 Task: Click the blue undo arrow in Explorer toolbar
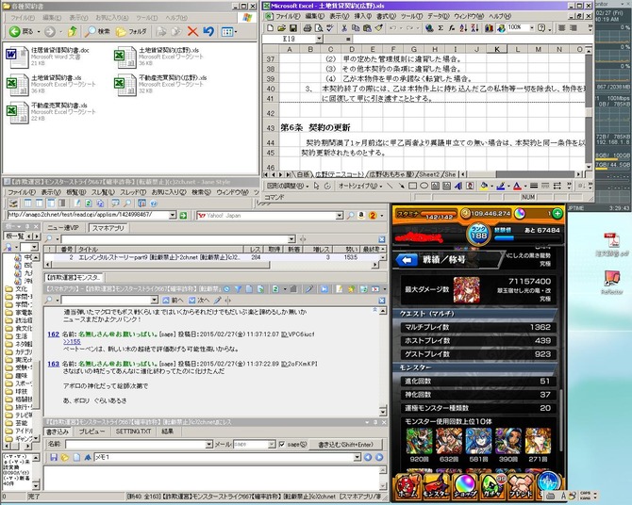208,31
